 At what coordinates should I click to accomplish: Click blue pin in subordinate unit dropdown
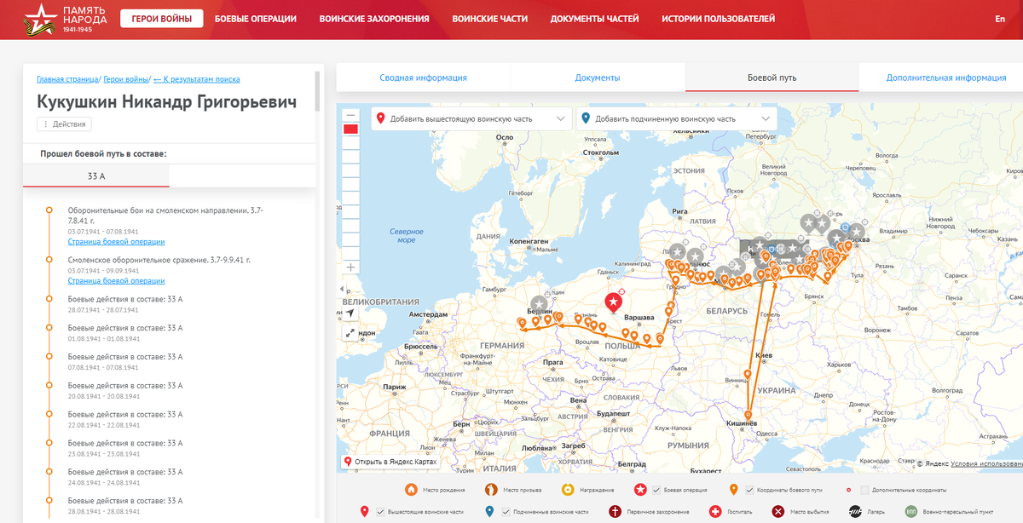(x=586, y=118)
